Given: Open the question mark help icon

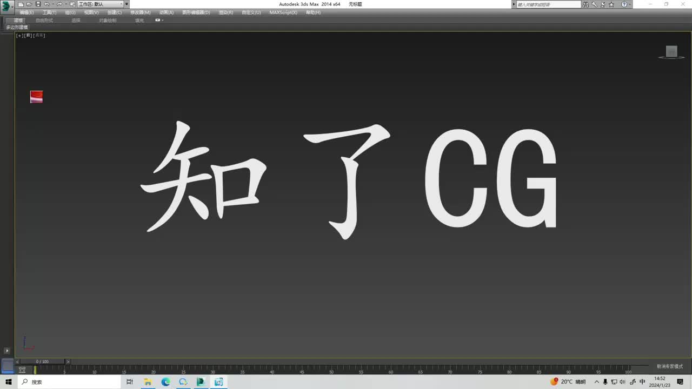Looking at the screenshot, I should (624, 4).
